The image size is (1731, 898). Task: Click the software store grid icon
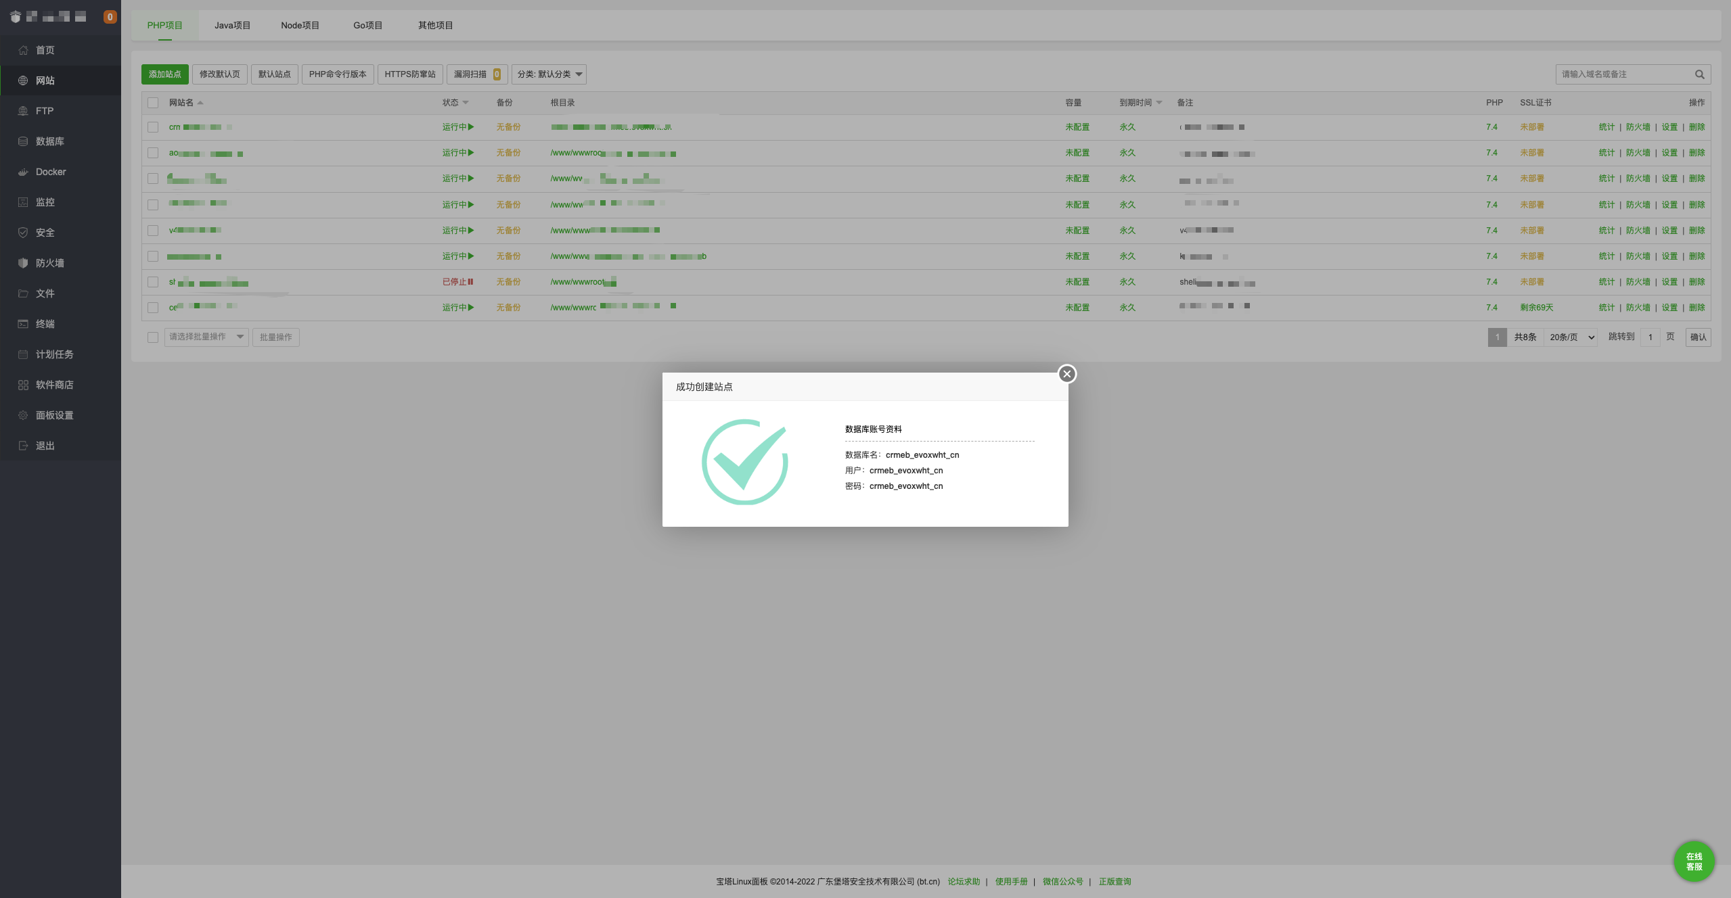[23, 385]
